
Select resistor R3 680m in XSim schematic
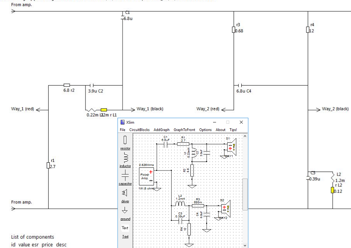(x=198, y=206)
